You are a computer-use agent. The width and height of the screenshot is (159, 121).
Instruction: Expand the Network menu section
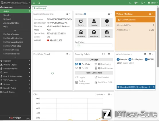point(15,61)
